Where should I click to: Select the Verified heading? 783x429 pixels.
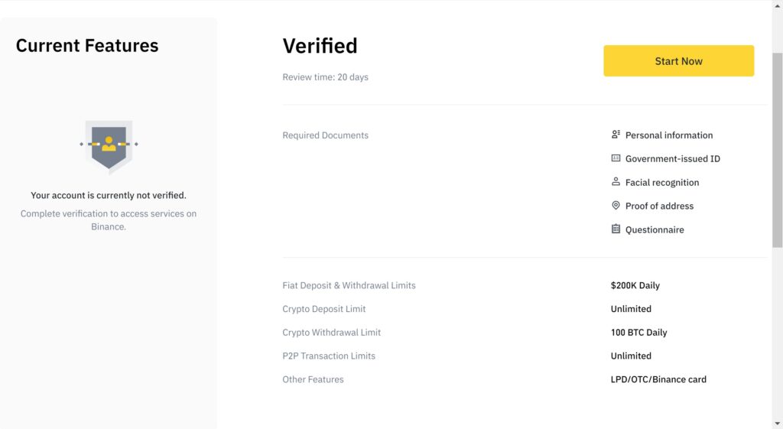coord(320,46)
